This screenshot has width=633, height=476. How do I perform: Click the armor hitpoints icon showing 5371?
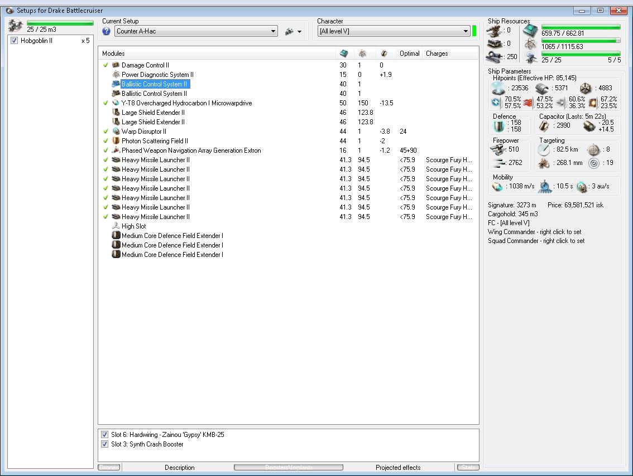click(x=542, y=88)
